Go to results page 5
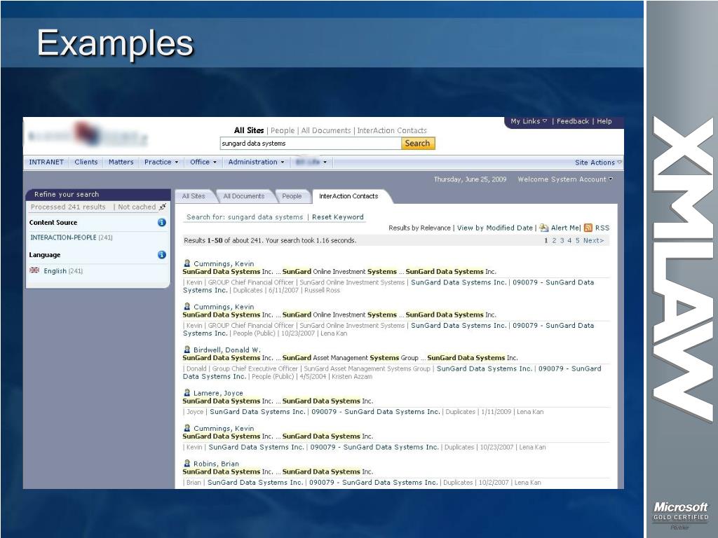The width and height of the screenshot is (718, 538). [578, 241]
